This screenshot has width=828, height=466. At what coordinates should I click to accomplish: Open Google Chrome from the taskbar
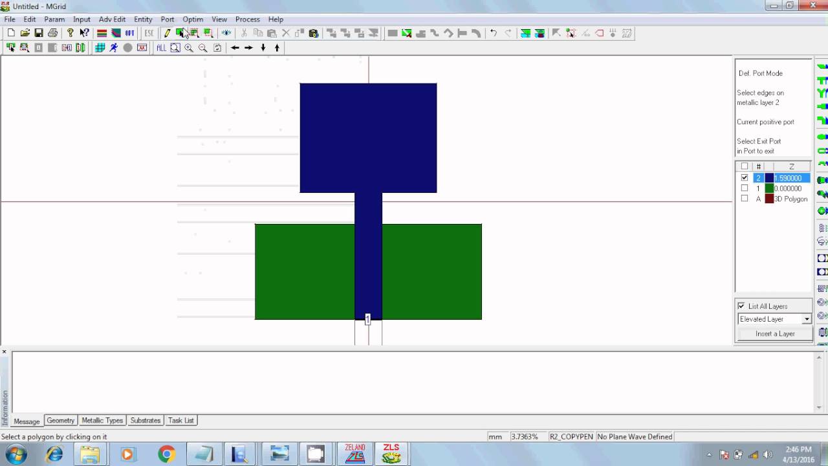pyautogui.click(x=166, y=454)
